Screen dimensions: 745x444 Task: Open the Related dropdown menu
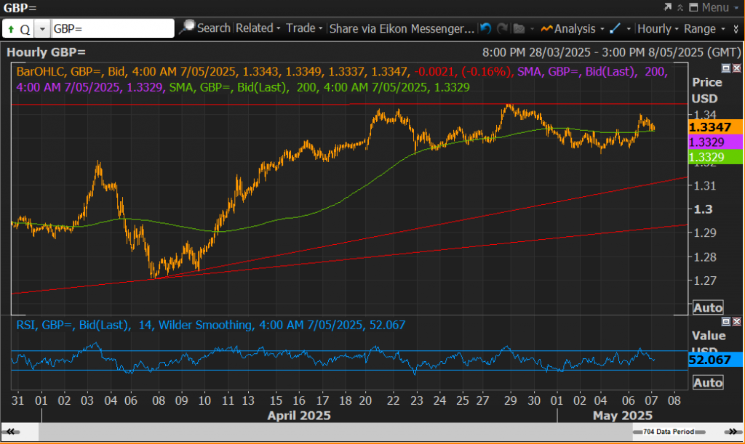(x=258, y=28)
